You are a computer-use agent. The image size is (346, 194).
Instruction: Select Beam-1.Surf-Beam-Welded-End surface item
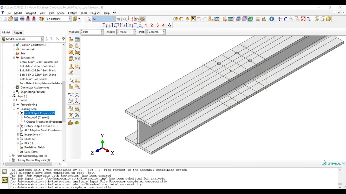click(39, 62)
